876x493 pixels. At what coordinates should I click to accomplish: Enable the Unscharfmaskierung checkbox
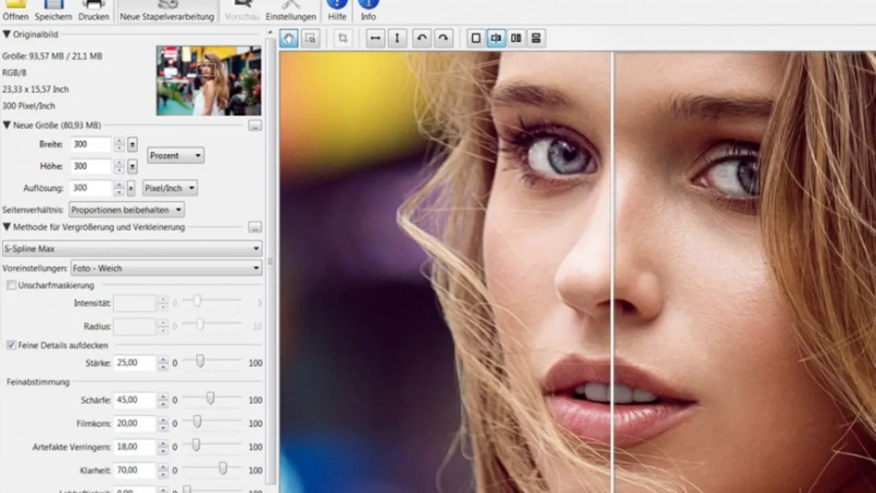pyautogui.click(x=12, y=286)
